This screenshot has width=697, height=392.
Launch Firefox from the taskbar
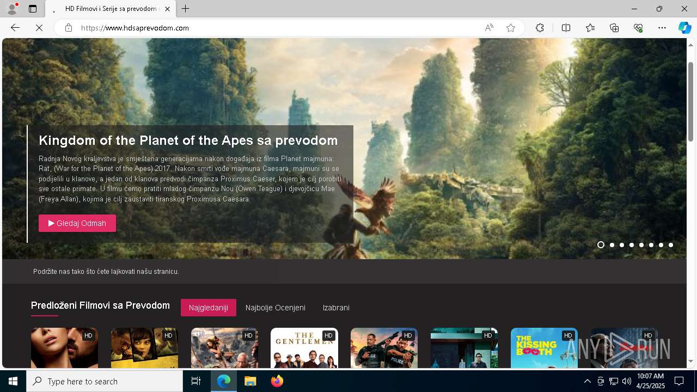tap(277, 381)
